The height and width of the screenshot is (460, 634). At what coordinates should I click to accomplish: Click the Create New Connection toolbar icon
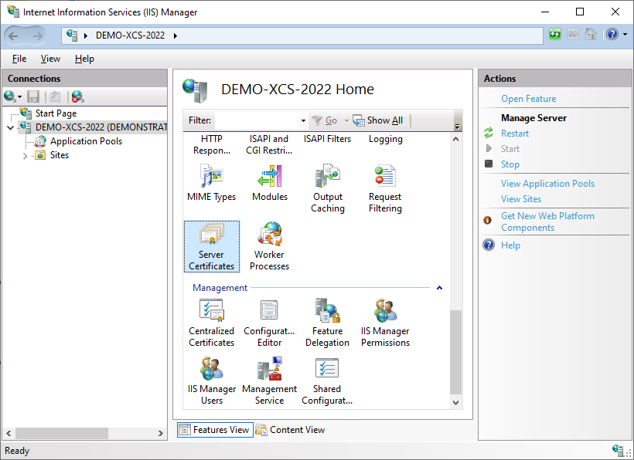pyautogui.click(x=10, y=96)
